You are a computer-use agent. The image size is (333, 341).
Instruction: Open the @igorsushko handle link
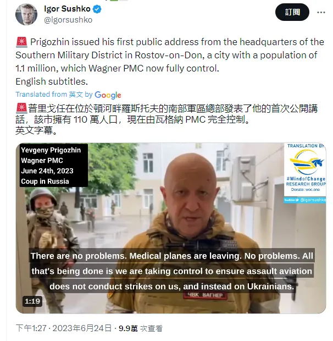pos(68,20)
